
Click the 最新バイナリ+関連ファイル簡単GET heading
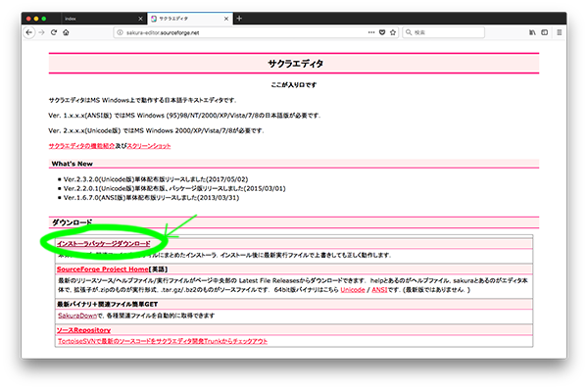[107, 304]
